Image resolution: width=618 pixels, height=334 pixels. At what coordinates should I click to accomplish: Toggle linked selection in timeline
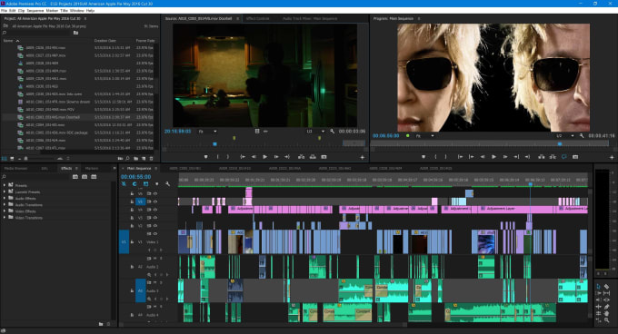(145, 183)
